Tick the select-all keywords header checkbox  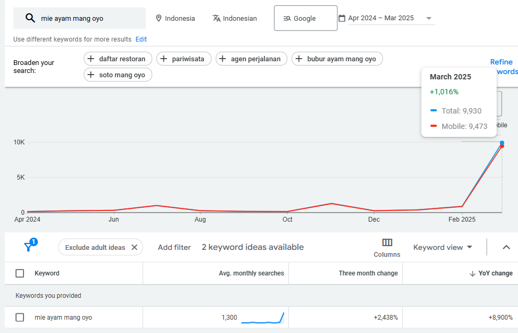[x=20, y=273]
